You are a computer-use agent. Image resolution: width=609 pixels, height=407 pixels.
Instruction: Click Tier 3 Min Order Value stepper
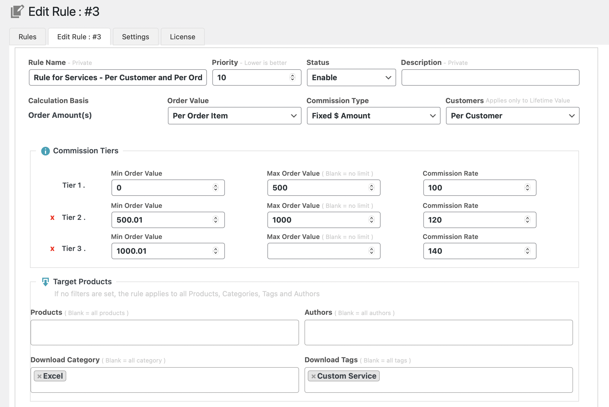coord(216,251)
